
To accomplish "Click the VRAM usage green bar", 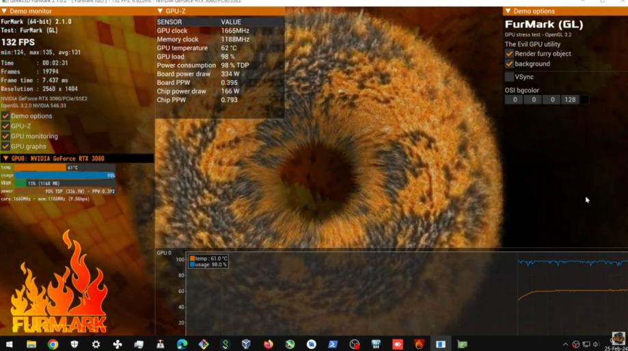I will tap(20, 183).
